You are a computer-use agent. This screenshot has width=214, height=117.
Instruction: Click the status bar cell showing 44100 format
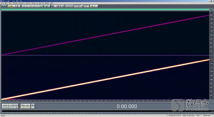[x=189, y=116]
